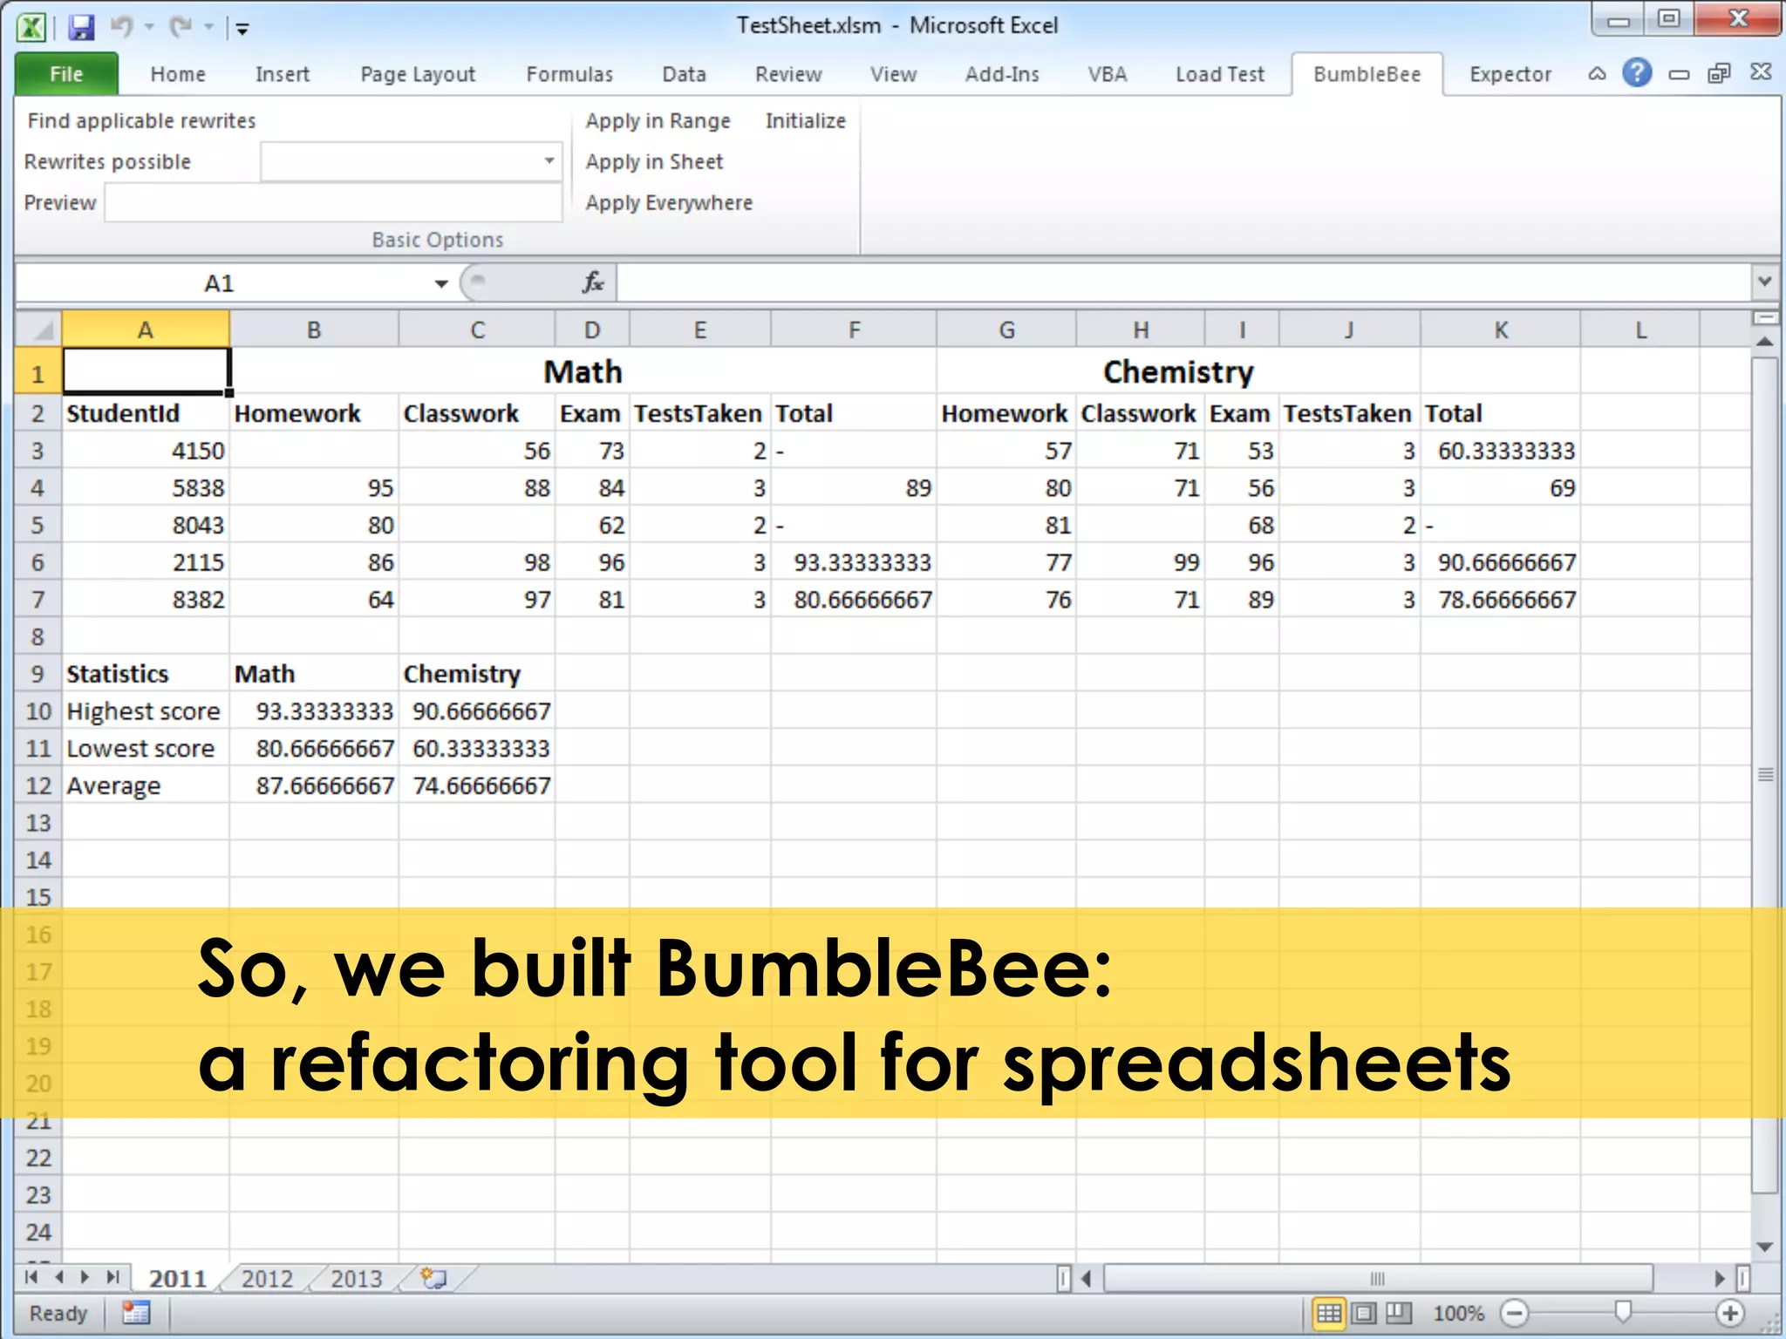This screenshot has height=1339, width=1786.
Task: Expand the Rewrites possible dropdown
Action: 549,161
